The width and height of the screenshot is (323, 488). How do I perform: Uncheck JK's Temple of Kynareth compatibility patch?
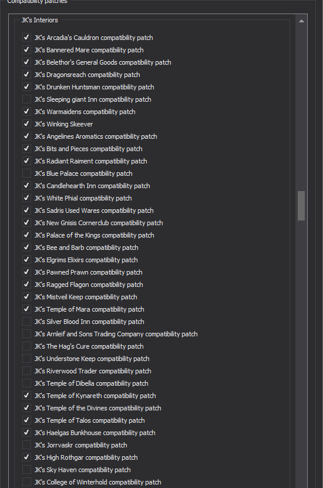click(x=27, y=396)
